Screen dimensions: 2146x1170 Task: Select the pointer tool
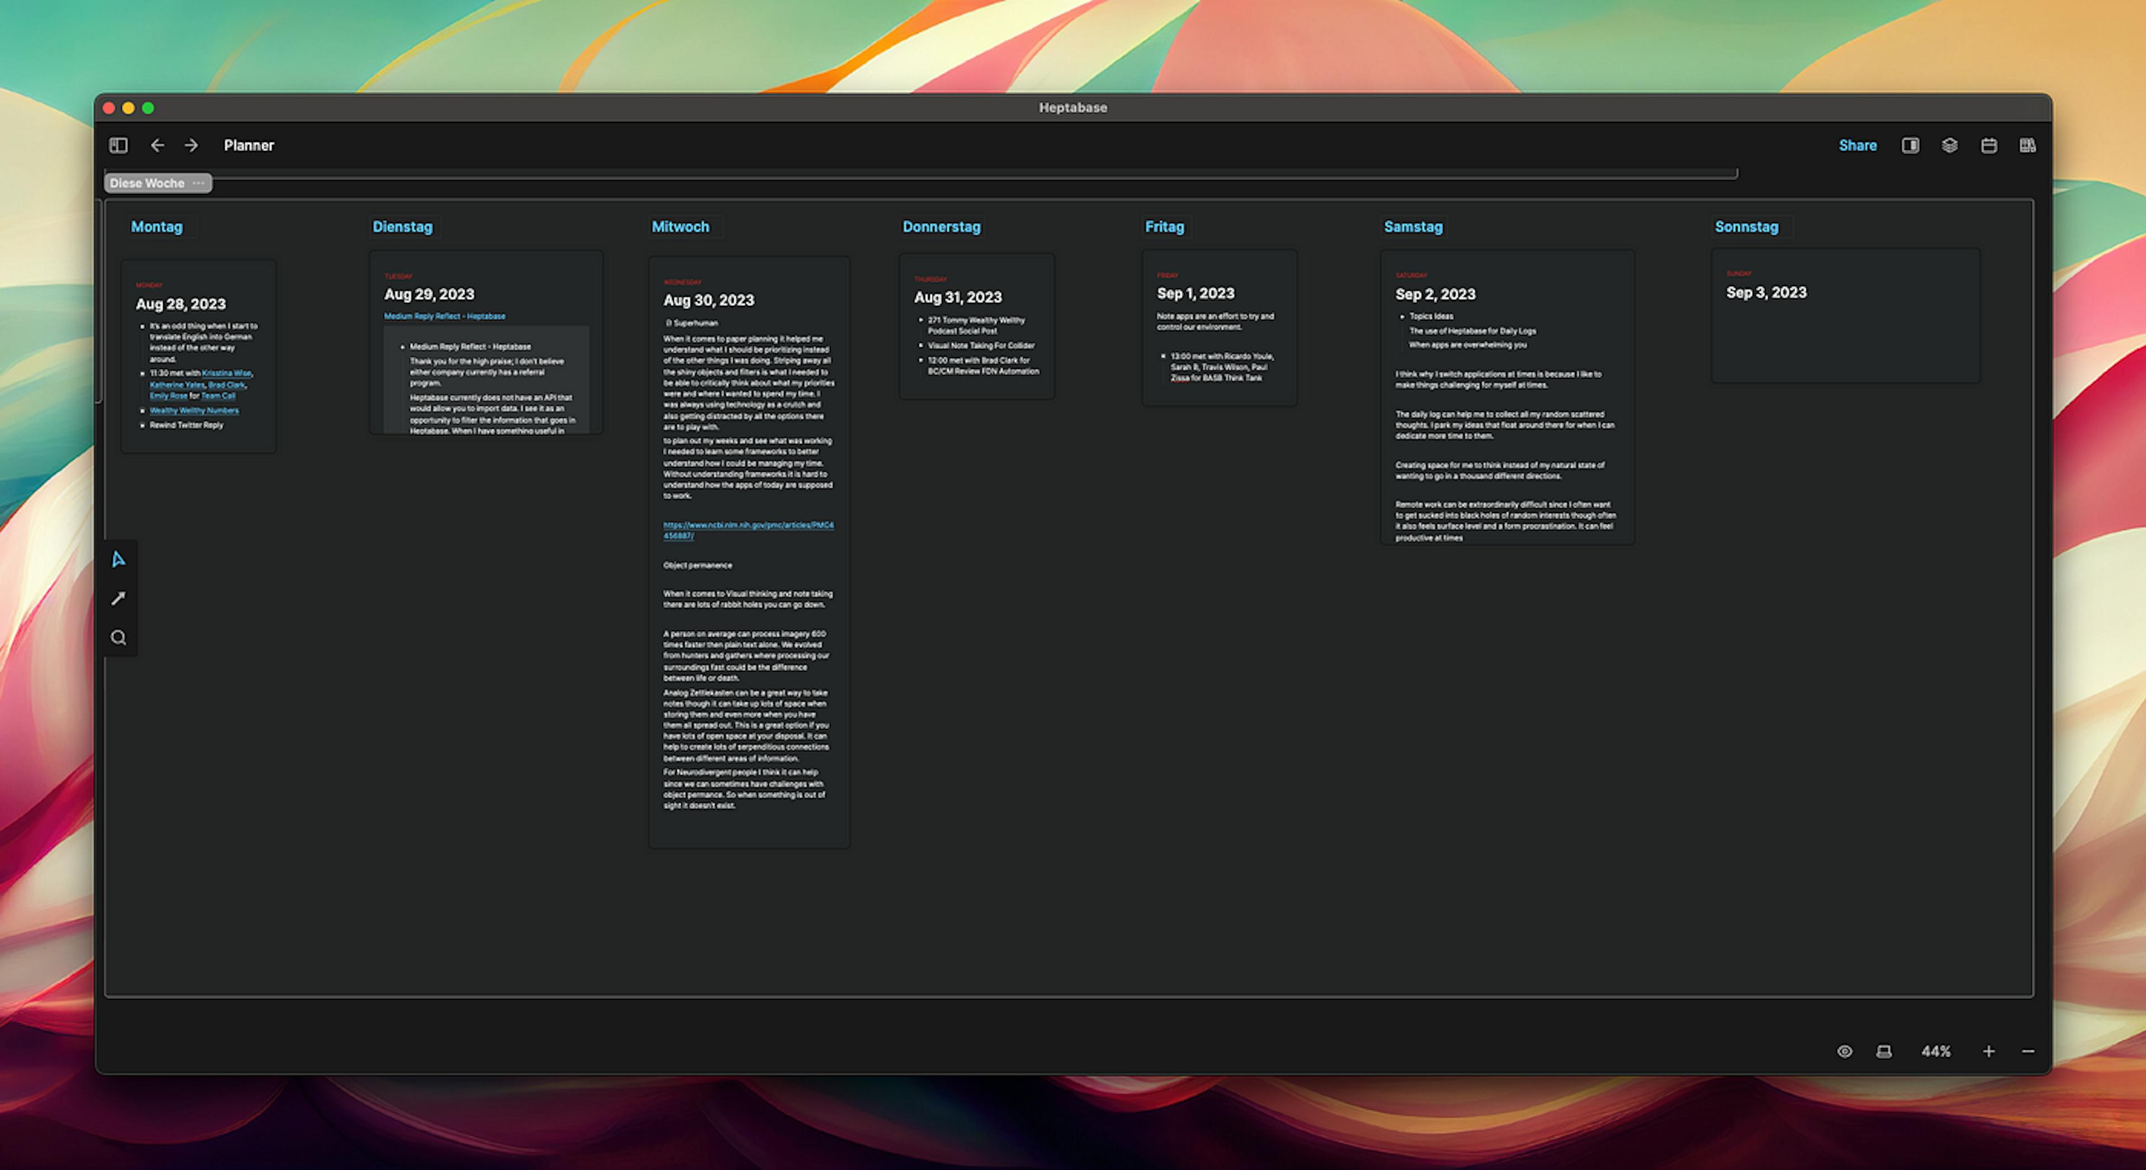[118, 559]
